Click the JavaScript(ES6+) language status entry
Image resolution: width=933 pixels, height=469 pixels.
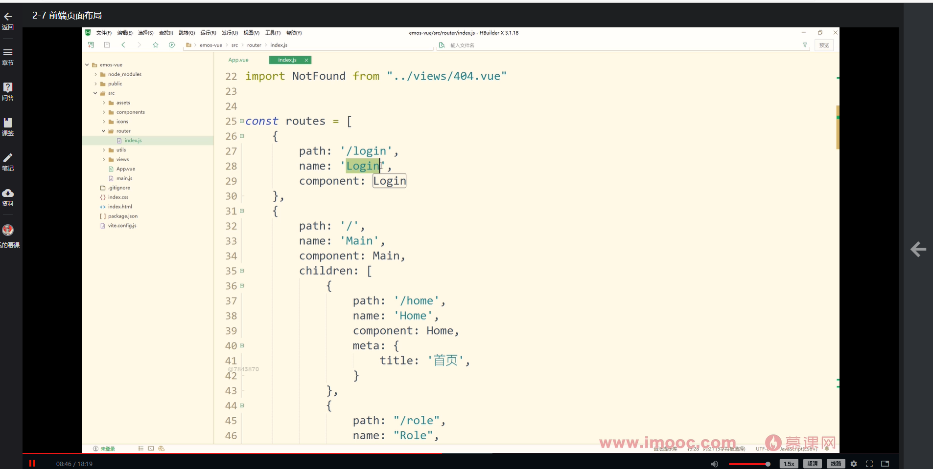click(x=798, y=448)
